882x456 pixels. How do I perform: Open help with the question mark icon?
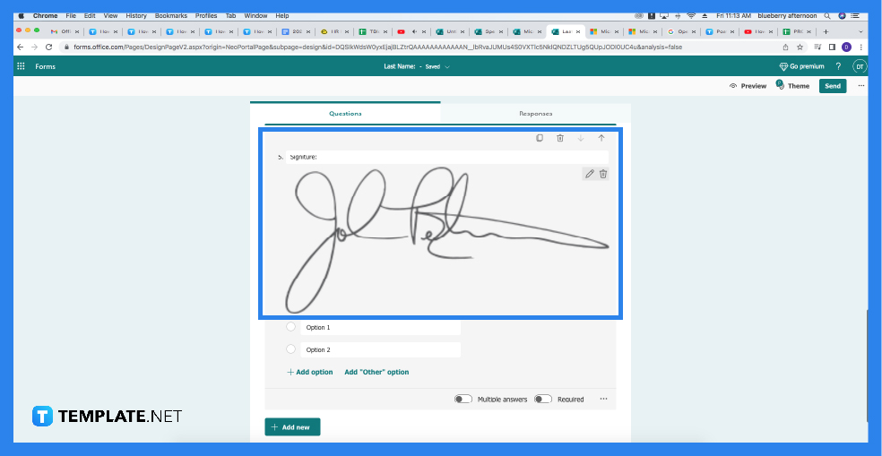(838, 66)
